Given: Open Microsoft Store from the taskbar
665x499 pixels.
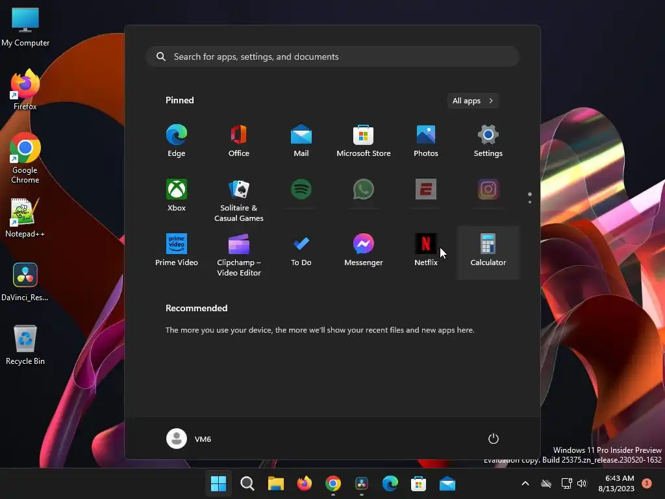Looking at the screenshot, I should tap(419, 483).
